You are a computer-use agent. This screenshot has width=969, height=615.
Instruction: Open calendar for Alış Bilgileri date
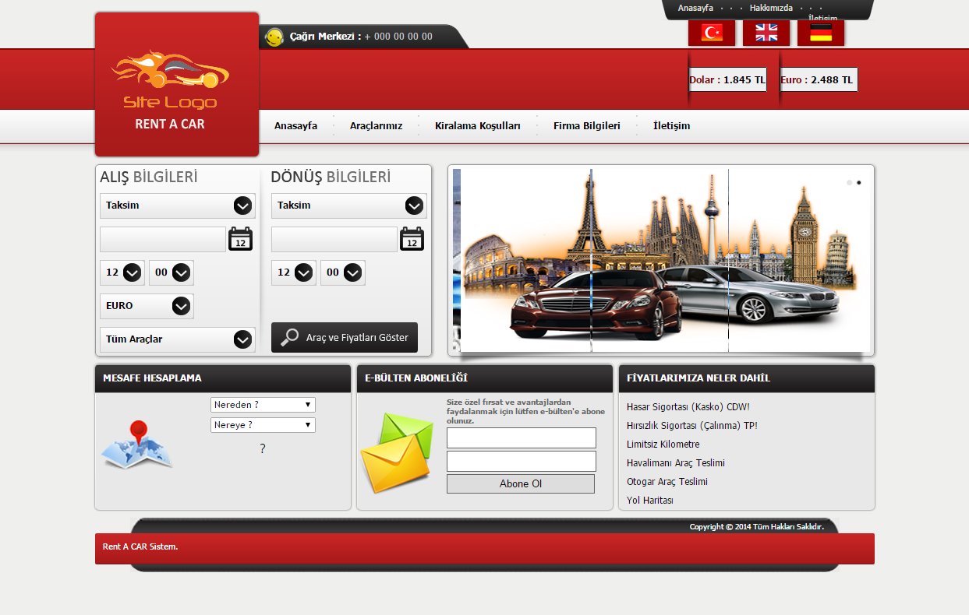(x=241, y=239)
